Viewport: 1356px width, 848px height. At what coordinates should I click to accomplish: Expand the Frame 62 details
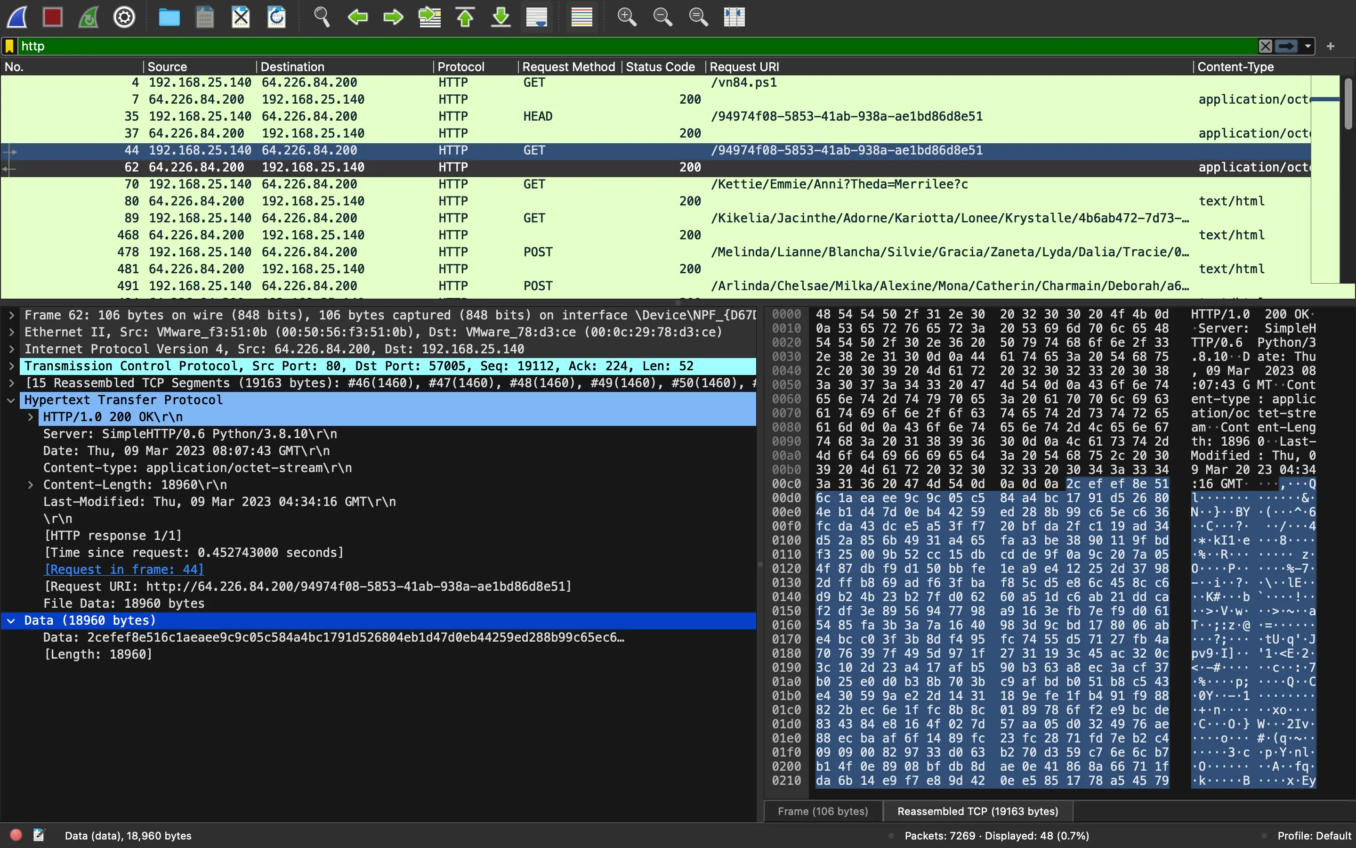click(11, 315)
